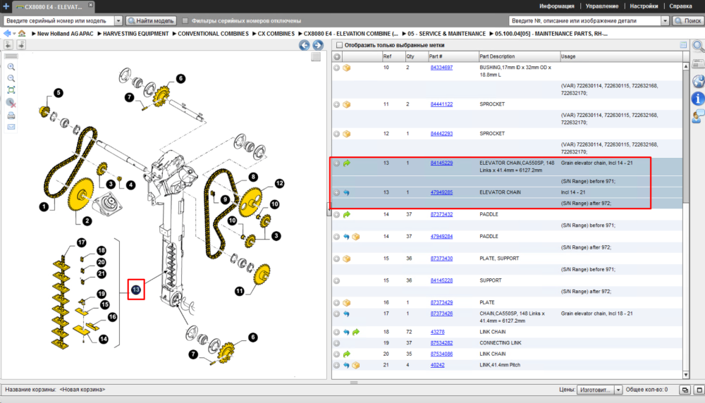This screenshot has height=403, width=705.
Task: Click the supersession green arrow for part 84145229
Action: click(x=347, y=163)
